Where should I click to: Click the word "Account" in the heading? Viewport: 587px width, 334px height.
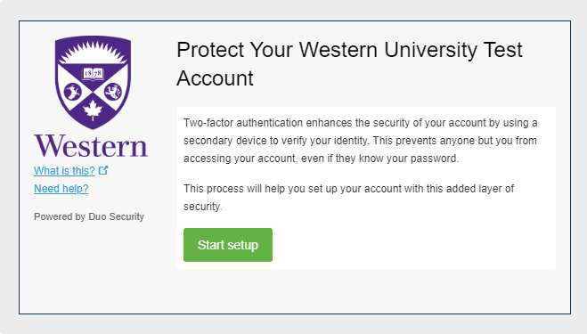point(215,78)
